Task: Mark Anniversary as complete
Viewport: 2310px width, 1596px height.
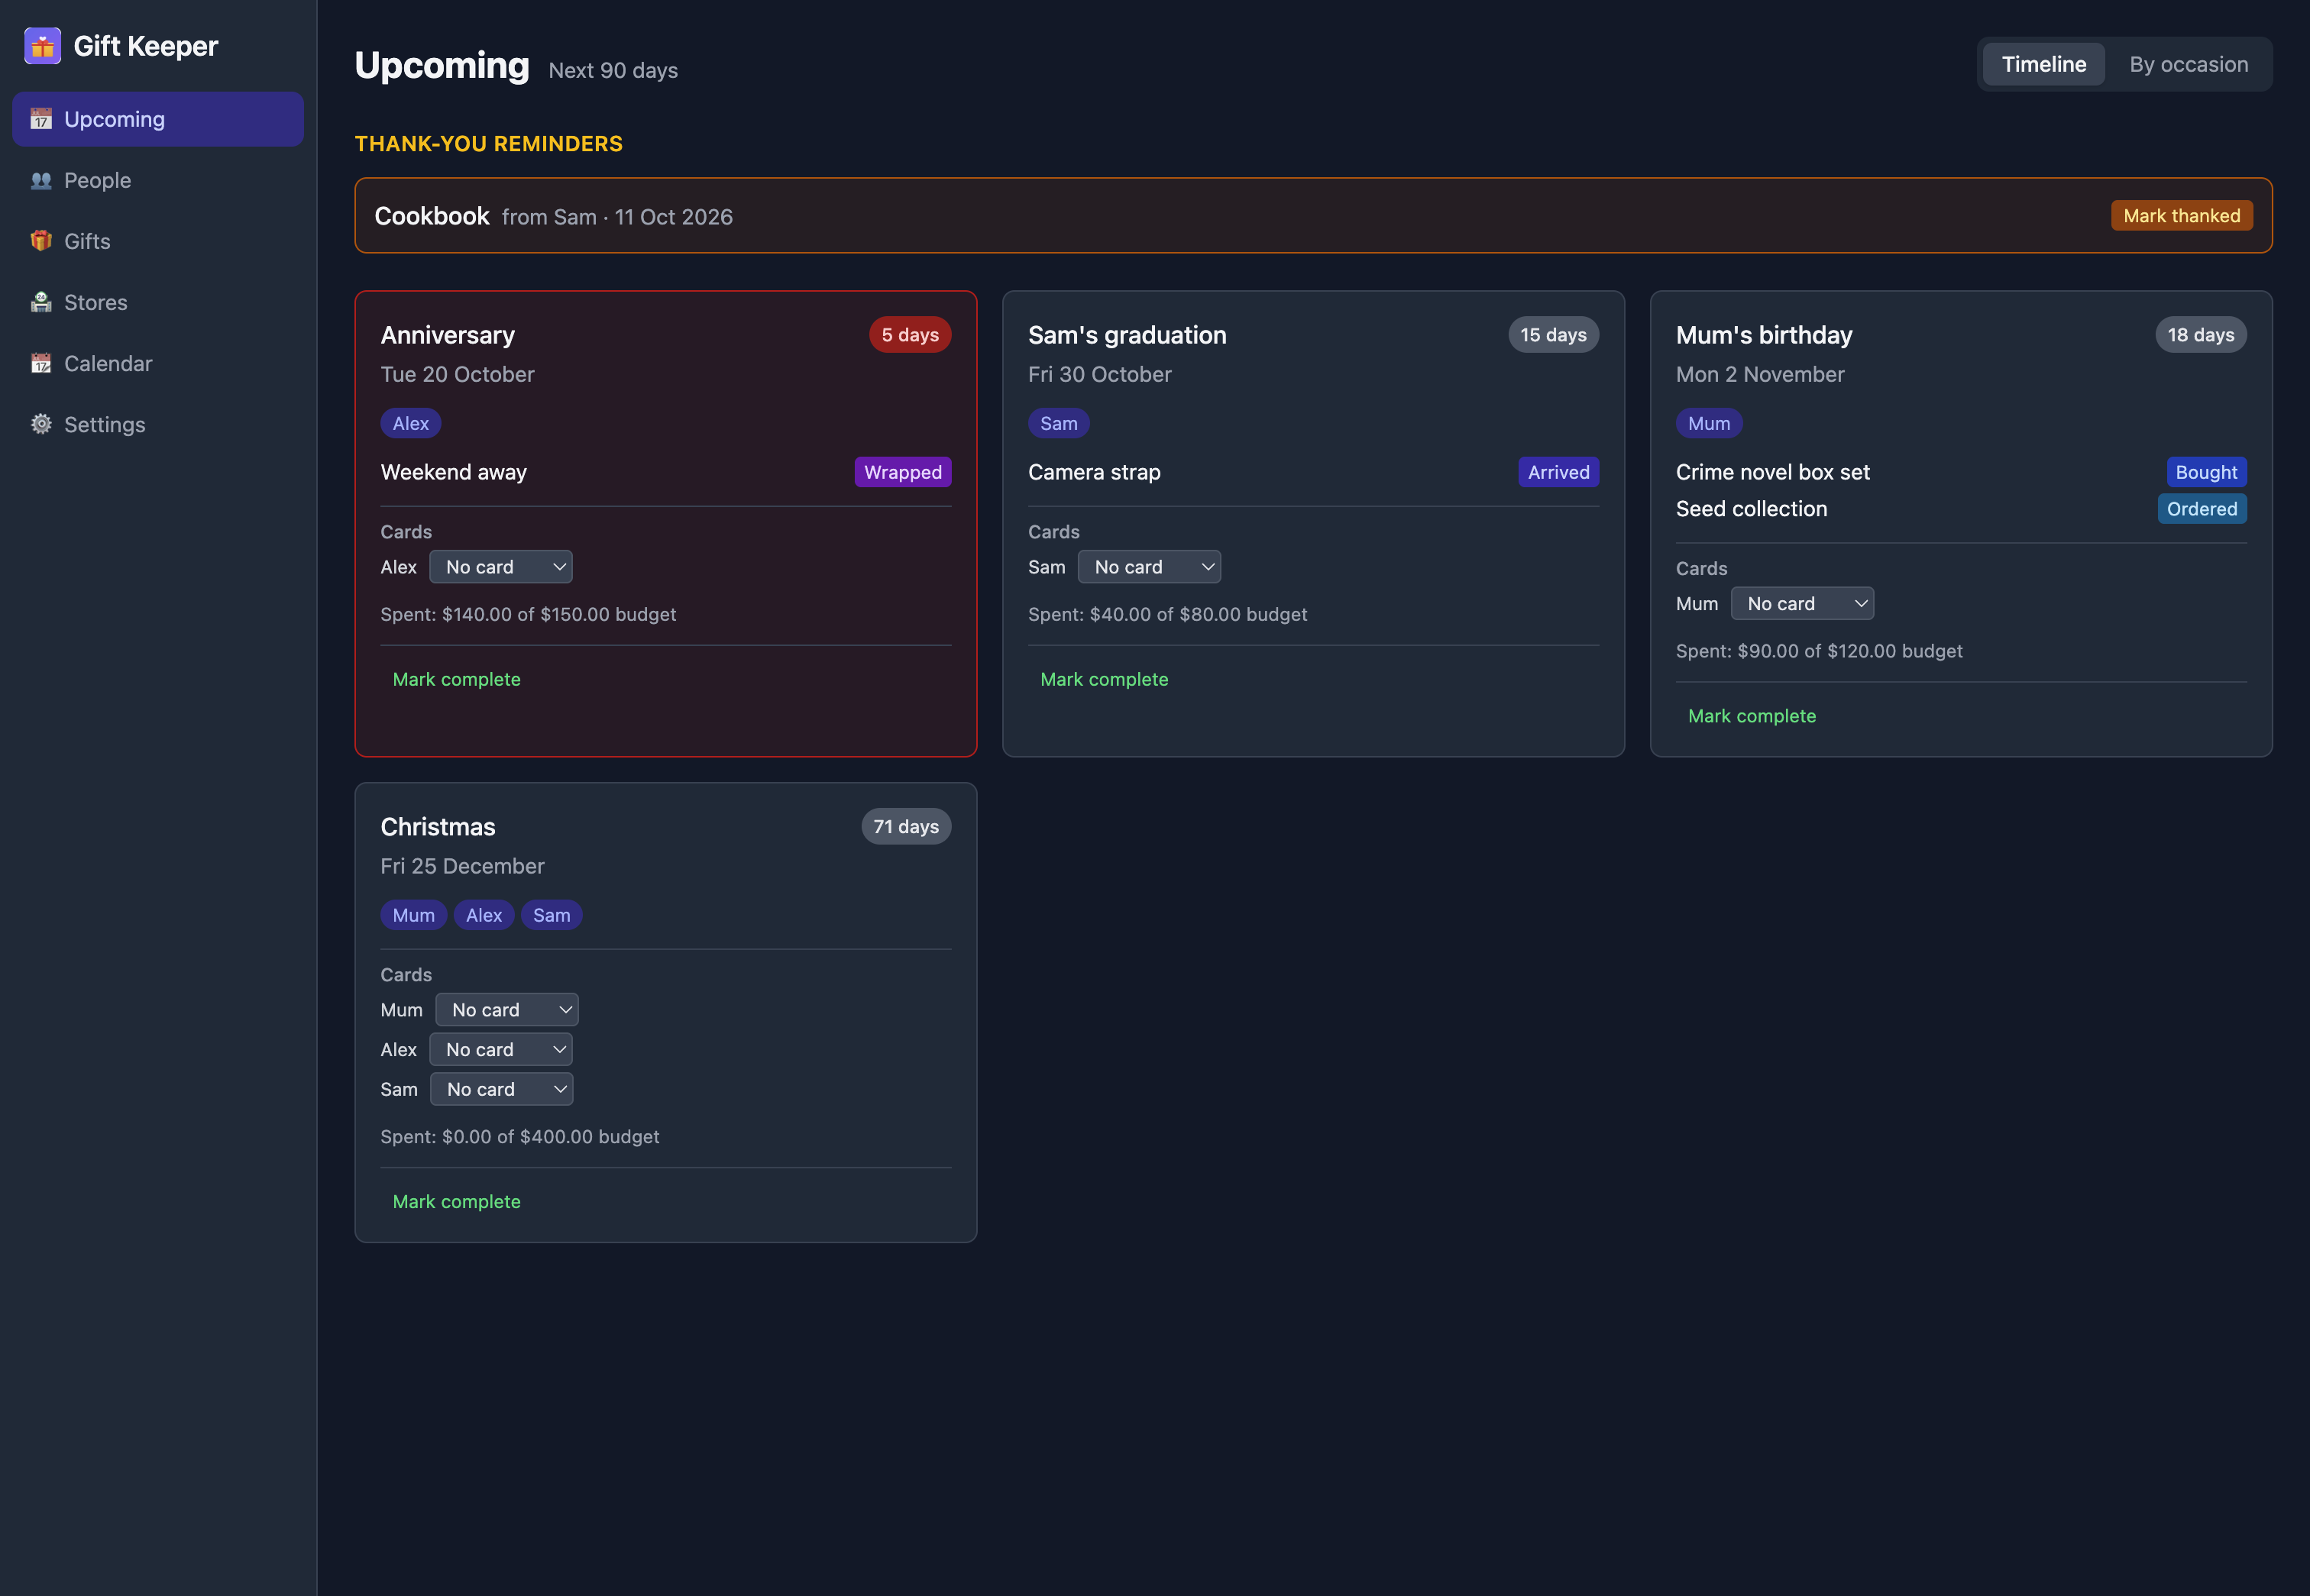Action: pyautogui.click(x=456, y=679)
